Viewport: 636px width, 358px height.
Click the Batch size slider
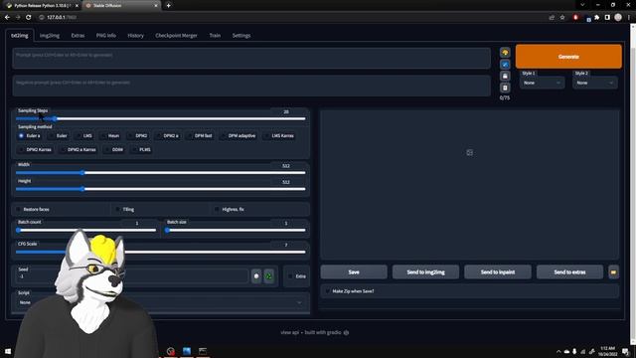[236, 230]
